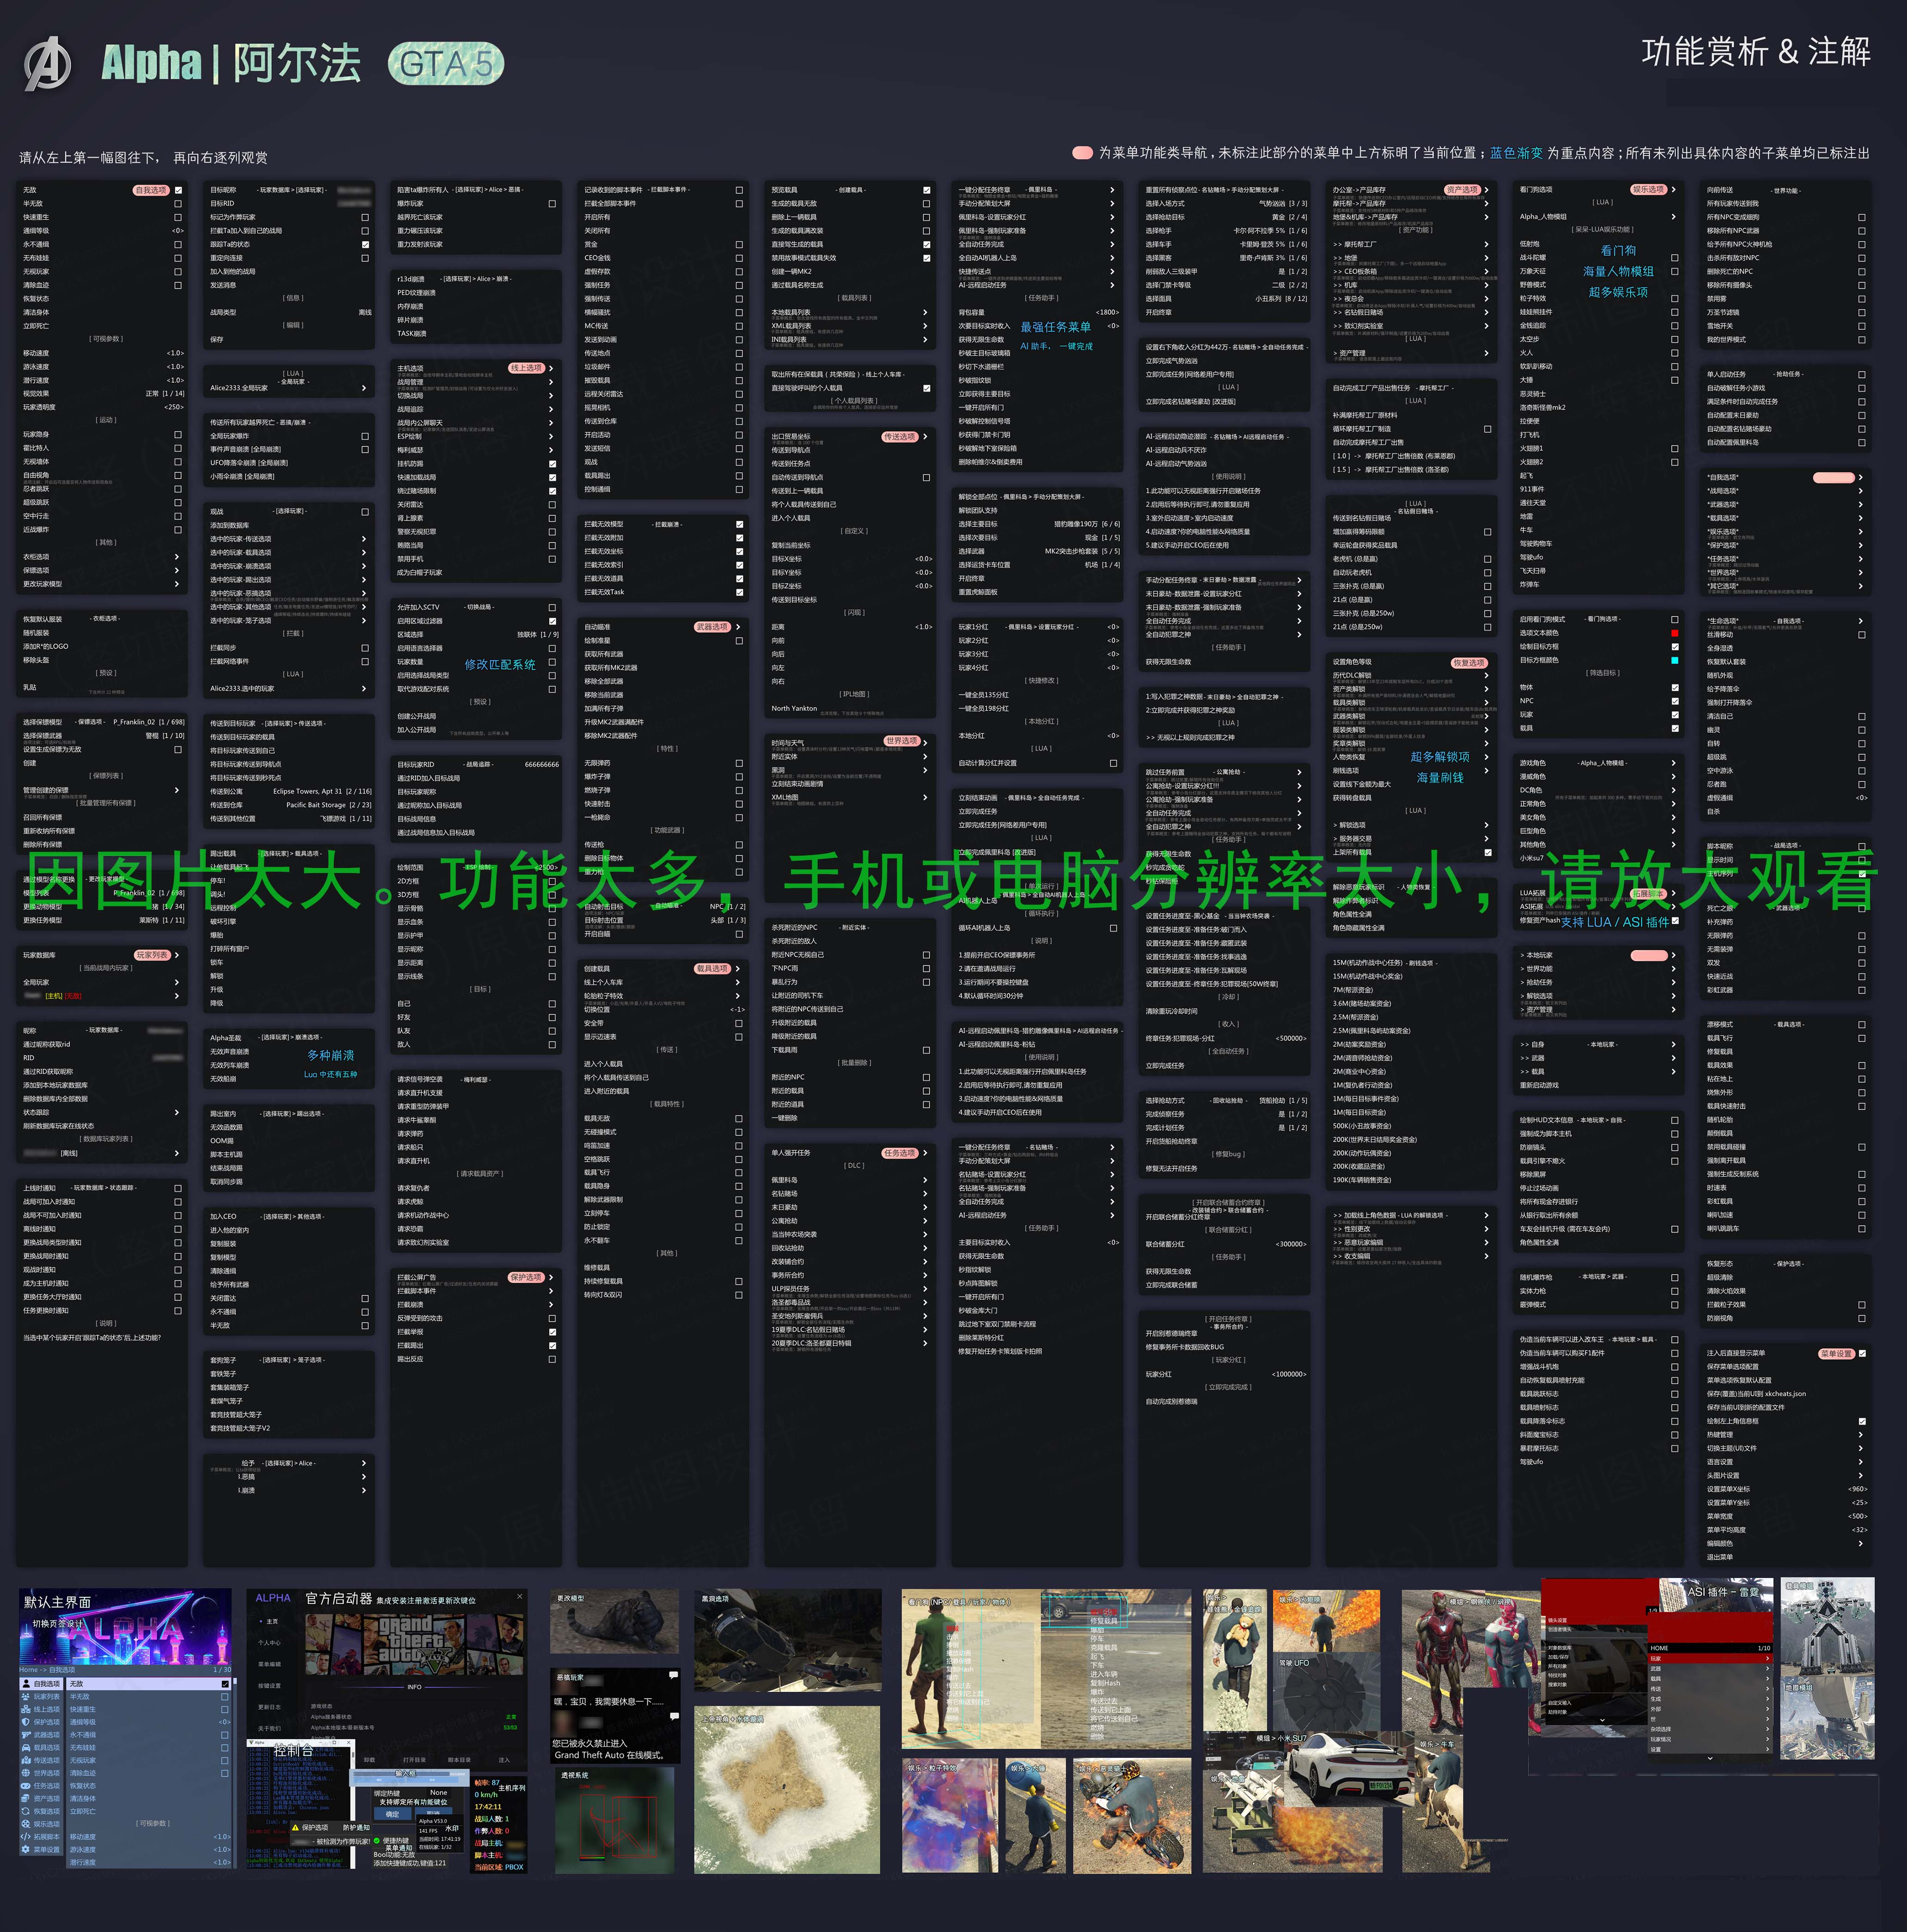Adjust the 玩家透明度 <250> value
1907x1932 pixels.
click(174, 407)
